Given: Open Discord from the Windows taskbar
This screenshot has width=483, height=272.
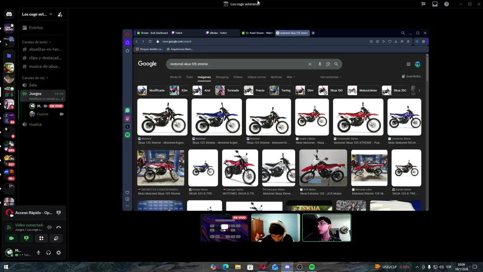Looking at the screenshot, I should (287, 267).
